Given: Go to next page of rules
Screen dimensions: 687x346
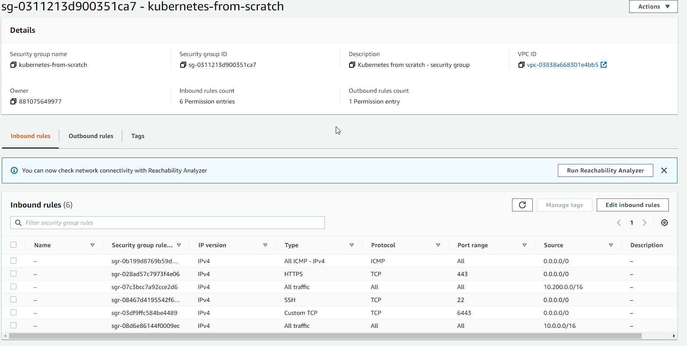Looking at the screenshot, I should click(x=644, y=223).
